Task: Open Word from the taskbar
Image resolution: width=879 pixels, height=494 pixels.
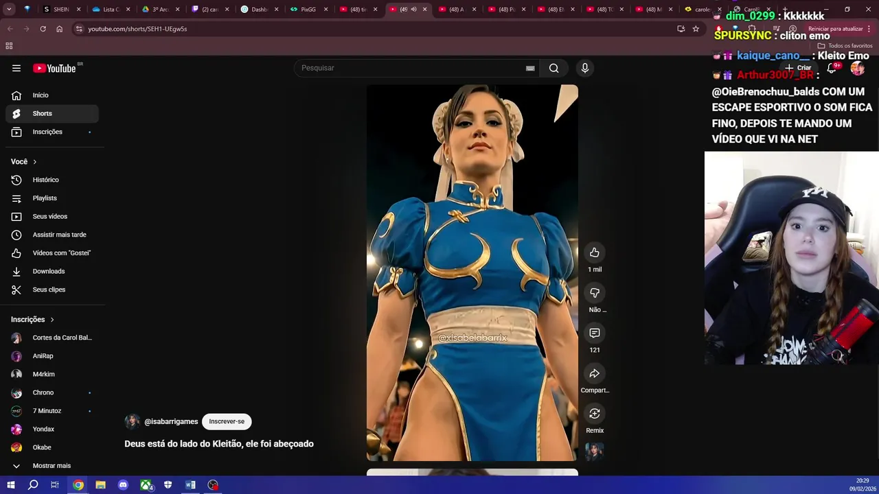Action: pos(190,485)
